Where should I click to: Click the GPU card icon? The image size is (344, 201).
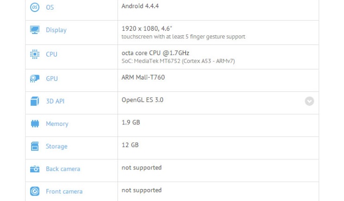coord(35,78)
